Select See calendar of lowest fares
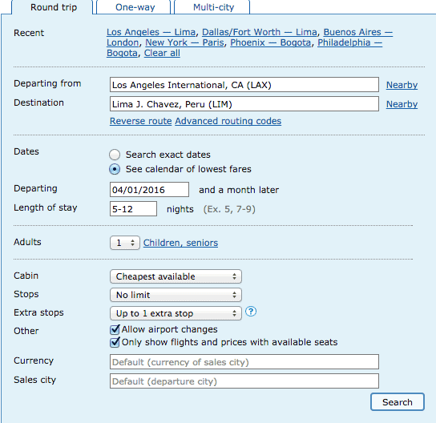This screenshot has height=423, width=436. point(115,169)
